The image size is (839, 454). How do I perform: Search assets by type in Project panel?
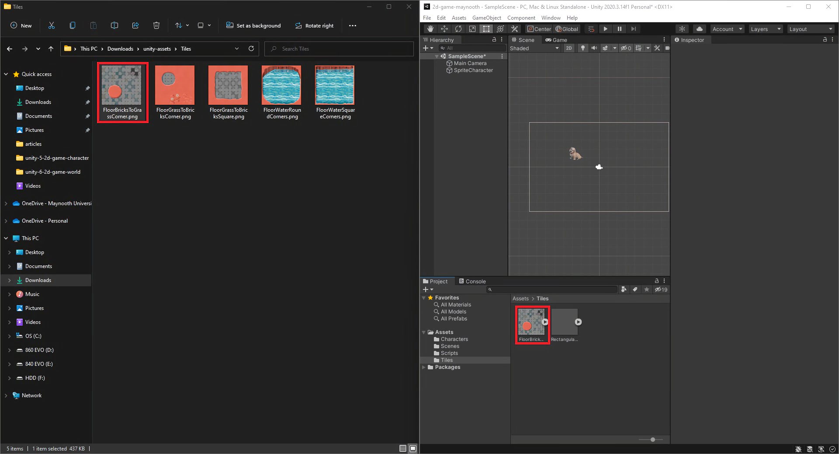coord(624,289)
